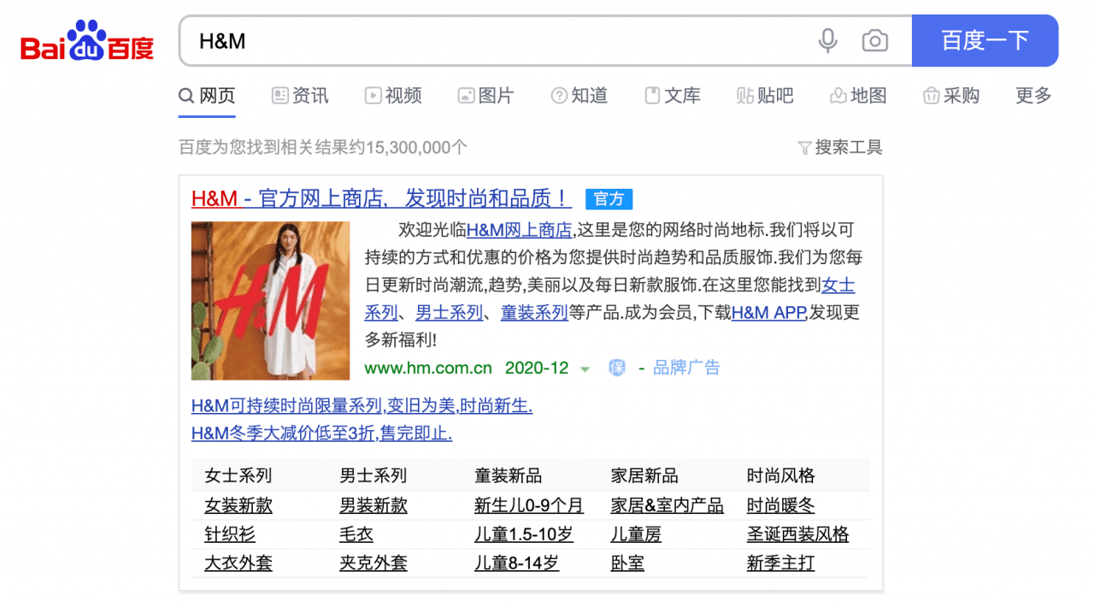Open the 夹克外套 link
The image size is (1094, 607).
[x=373, y=563]
